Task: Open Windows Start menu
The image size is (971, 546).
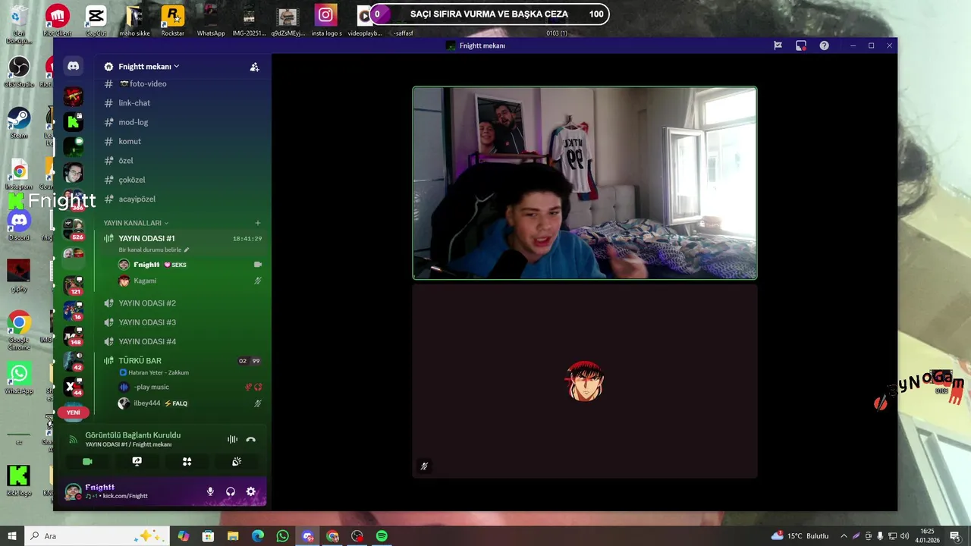Action: pos(12,536)
